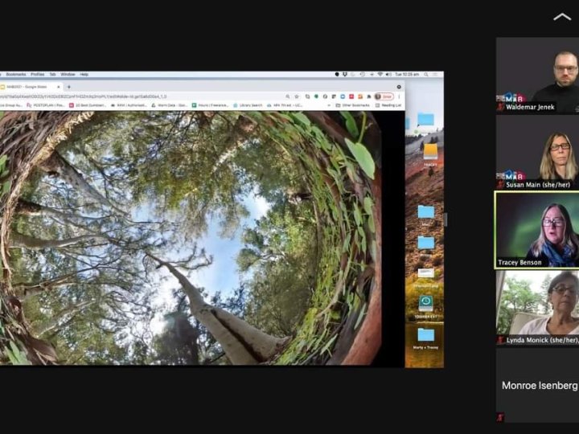The width and height of the screenshot is (579, 434).
Task: Open the Reading List in bookmarks bar
Action: [x=390, y=105]
